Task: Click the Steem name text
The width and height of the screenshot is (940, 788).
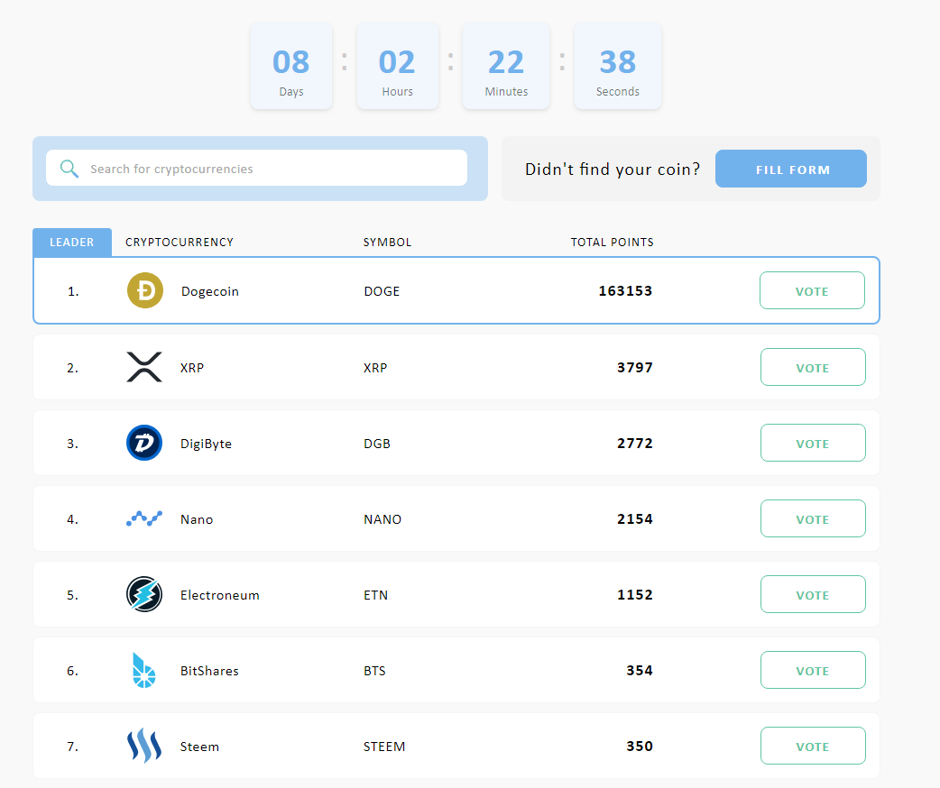Action: point(199,747)
